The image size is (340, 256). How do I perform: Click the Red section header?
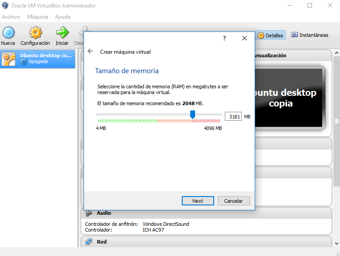[206, 242]
